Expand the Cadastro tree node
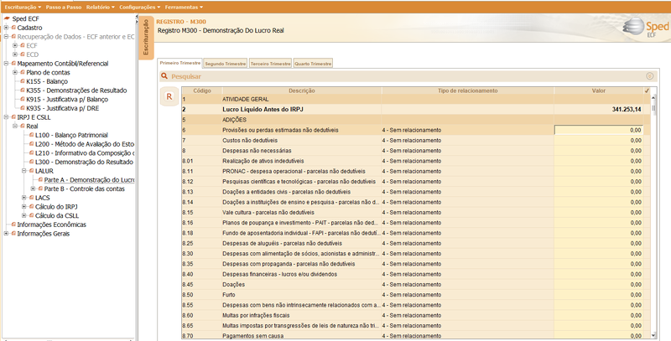 pyautogui.click(x=6, y=28)
